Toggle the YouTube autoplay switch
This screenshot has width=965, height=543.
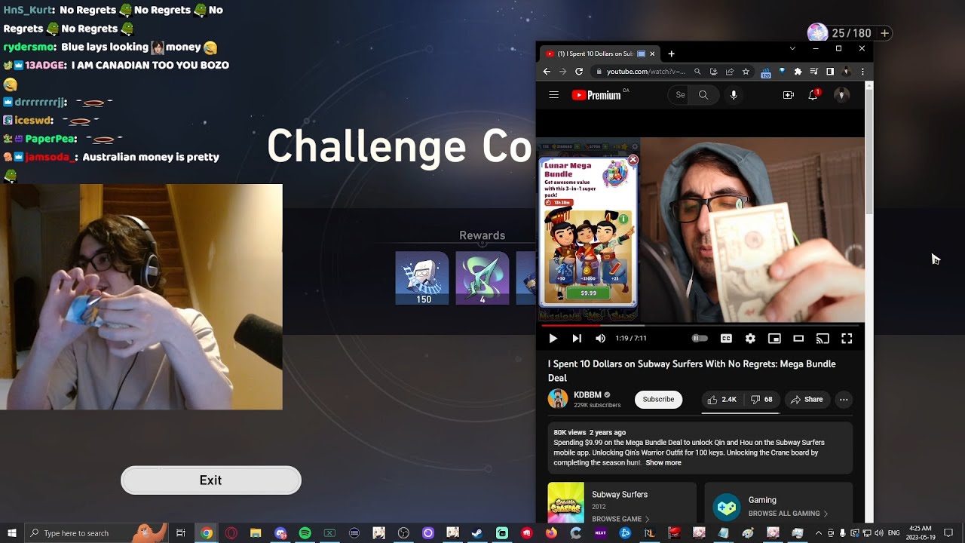tap(700, 339)
